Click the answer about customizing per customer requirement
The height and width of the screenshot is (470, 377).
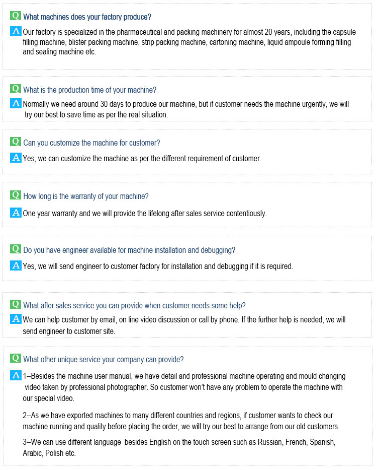pyautogui.click(x=142, y=159)
